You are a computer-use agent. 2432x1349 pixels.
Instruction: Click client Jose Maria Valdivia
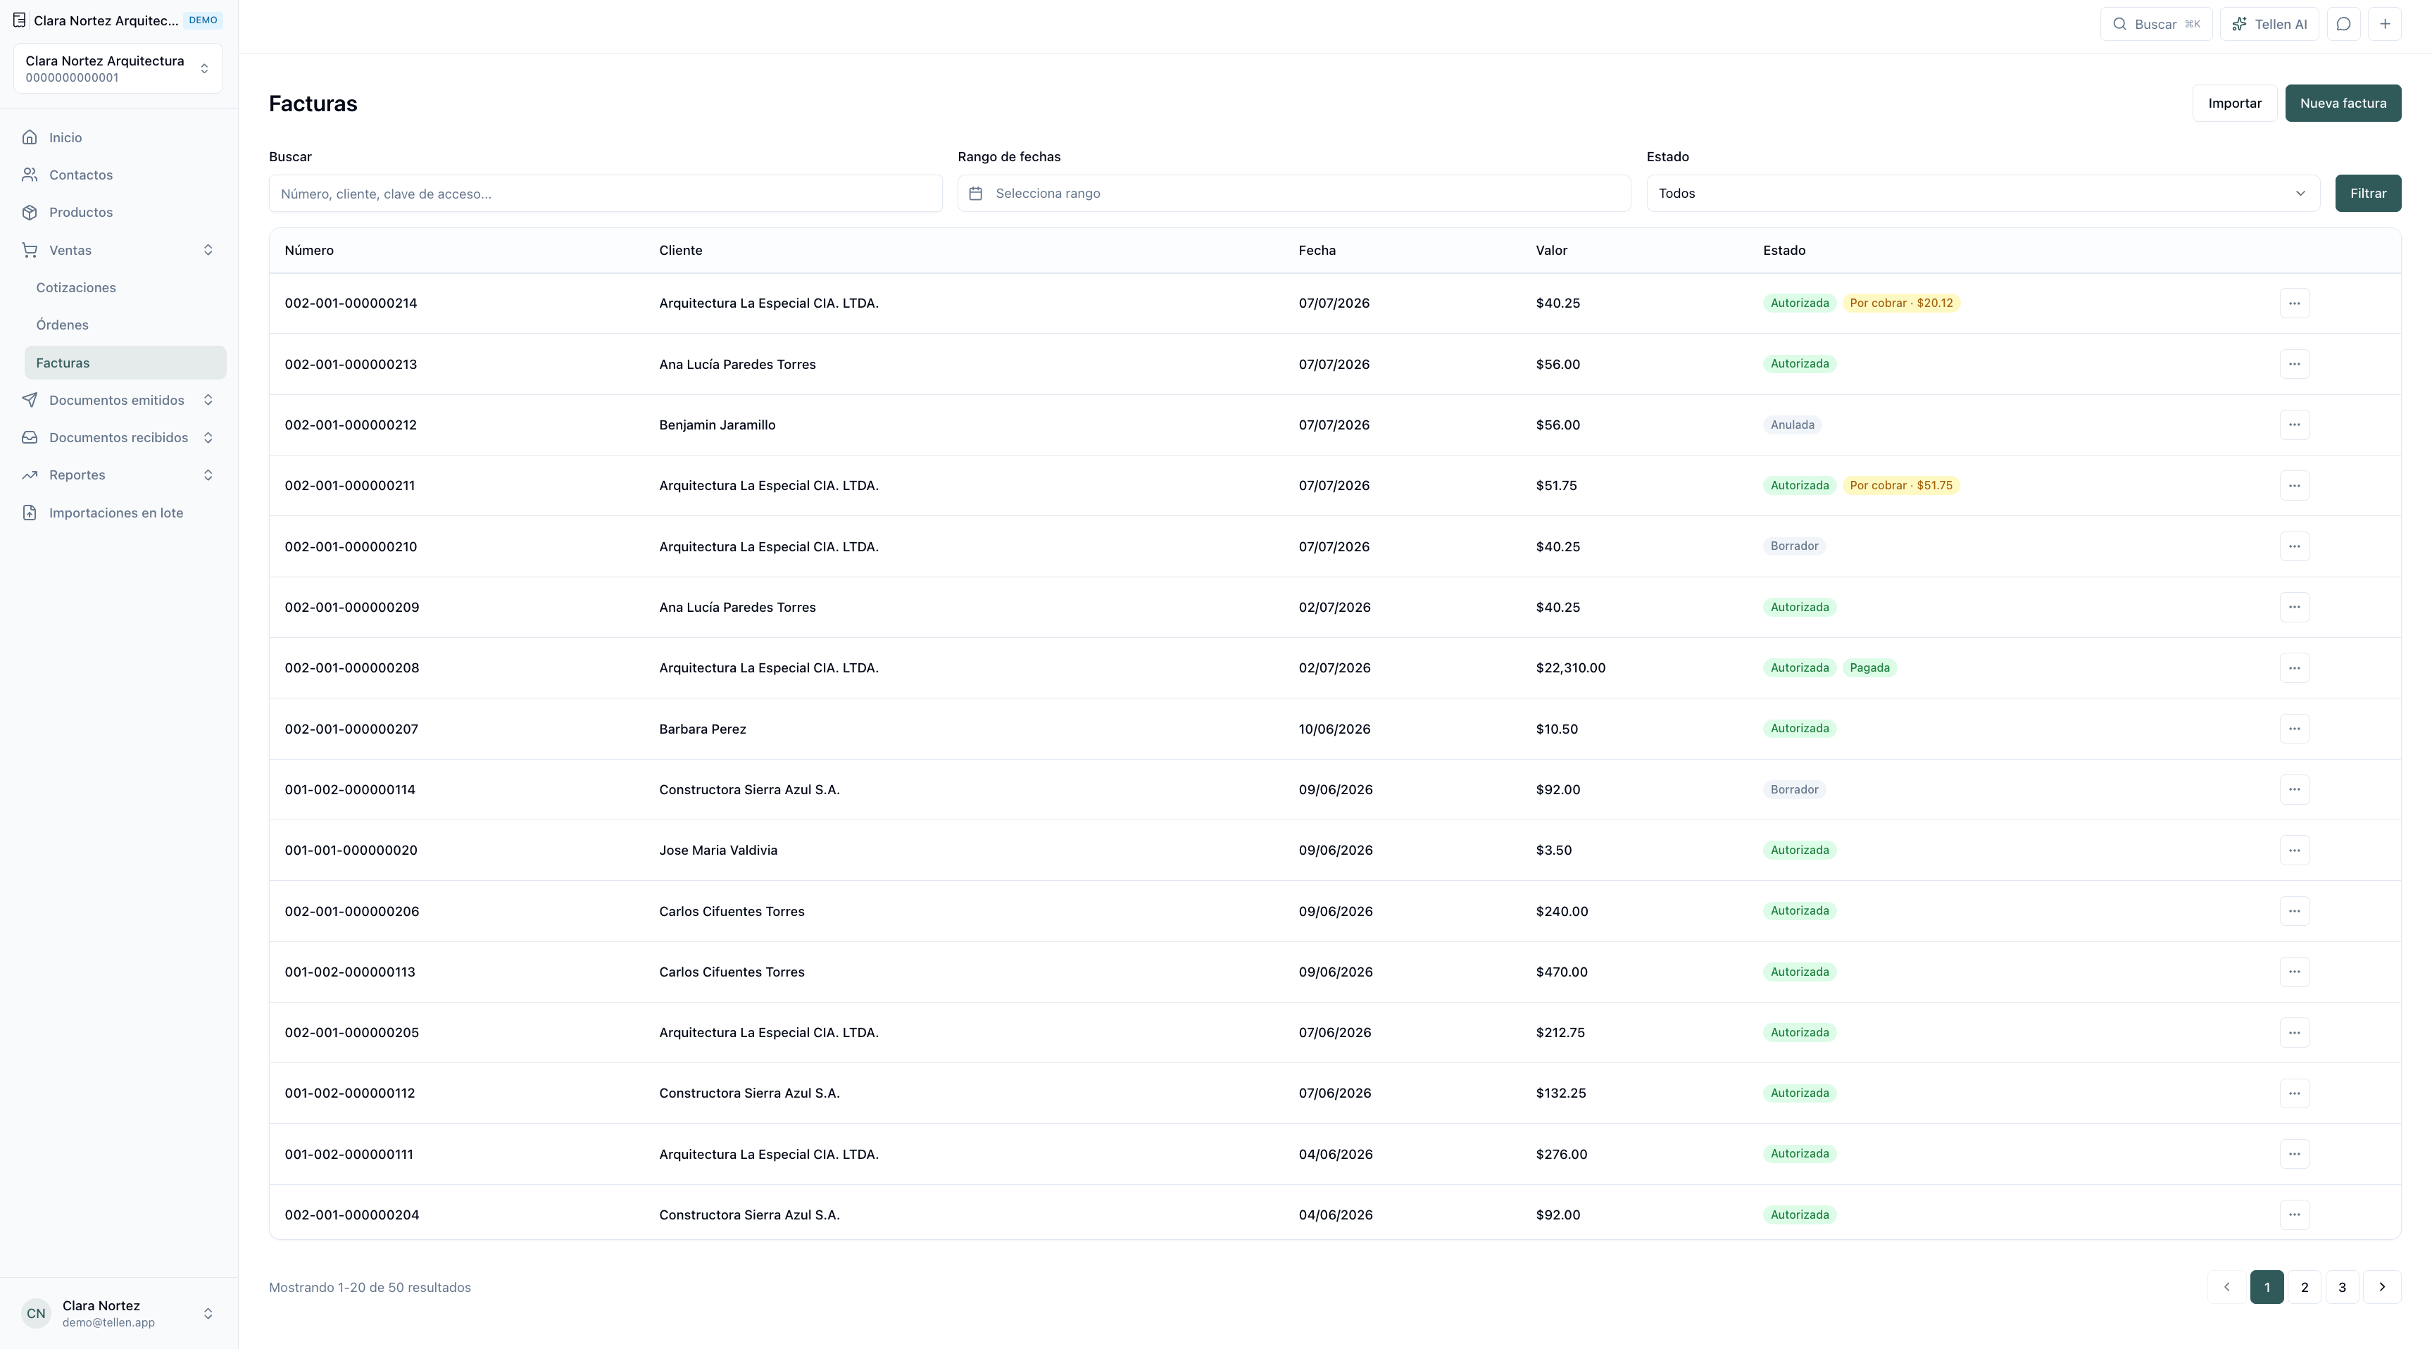coord(717,851)
